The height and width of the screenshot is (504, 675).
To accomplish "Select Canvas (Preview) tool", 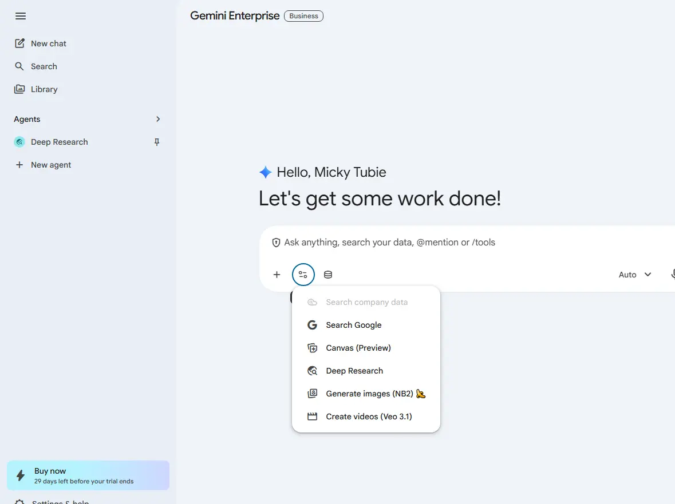I will [366, 348].
